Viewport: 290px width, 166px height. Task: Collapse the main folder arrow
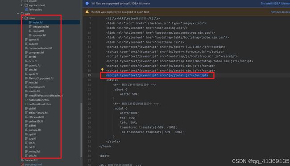(x=22, y=18)
